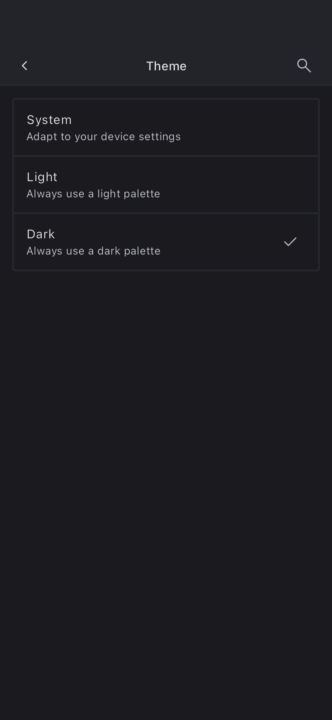The height and width of the screenshot is (720, 332).
Task: Enable following device settings via System
Action: click(x=166, y=127)
